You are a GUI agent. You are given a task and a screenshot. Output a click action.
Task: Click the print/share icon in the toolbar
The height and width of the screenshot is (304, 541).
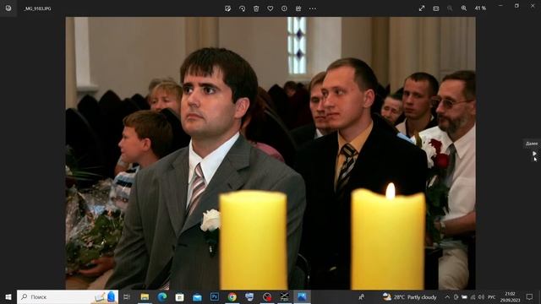tap(298, 8)
